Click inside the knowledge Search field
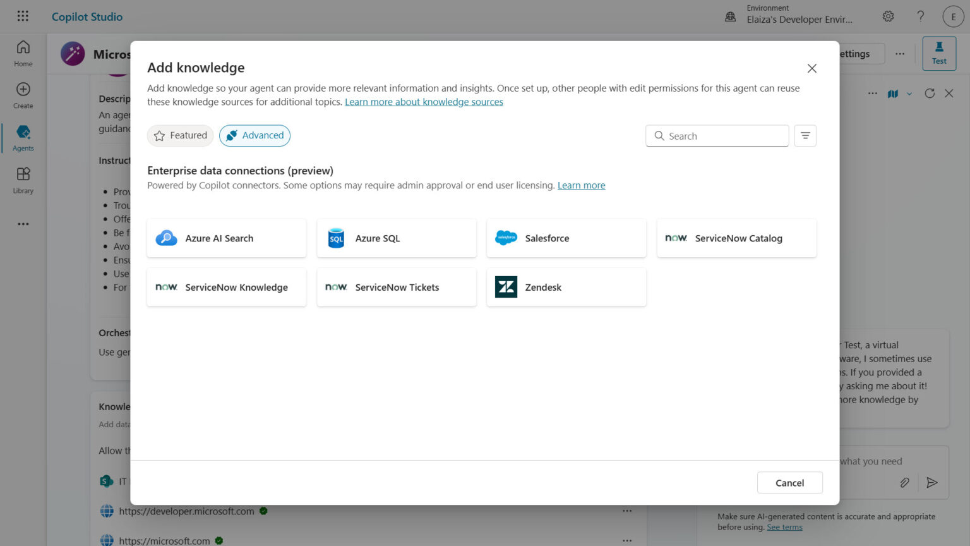The width and height of the screenshot is (970, 546). 717,135
